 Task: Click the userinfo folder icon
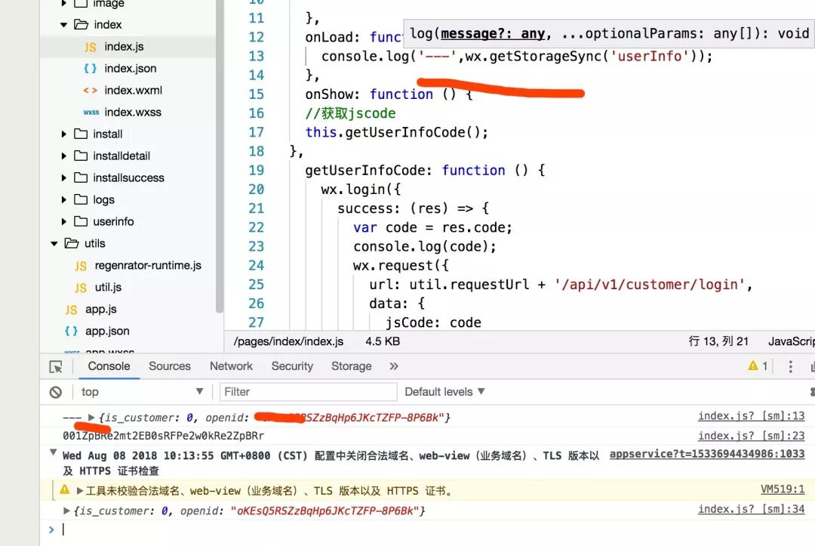[81, 221]
